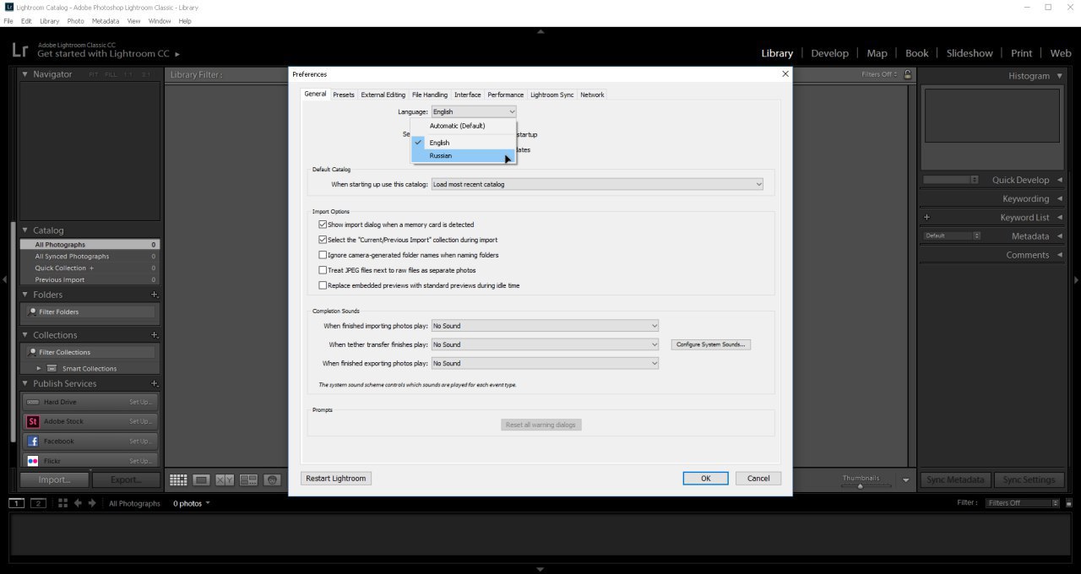
Task: Click the Adobe Stock publish service icon
Action: (33, 421)
